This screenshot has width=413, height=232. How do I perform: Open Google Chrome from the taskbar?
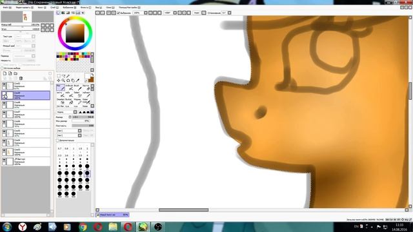tap(83, 227)
